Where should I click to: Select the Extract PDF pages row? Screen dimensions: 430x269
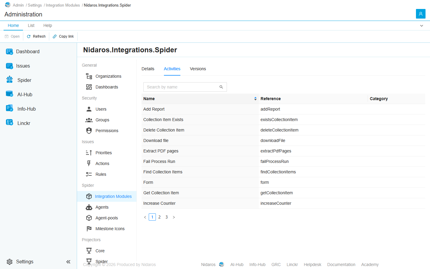pos(283,151)
